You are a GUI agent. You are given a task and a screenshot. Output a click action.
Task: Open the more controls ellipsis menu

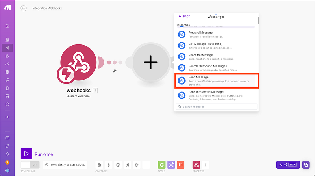click(x=146, y=165)
